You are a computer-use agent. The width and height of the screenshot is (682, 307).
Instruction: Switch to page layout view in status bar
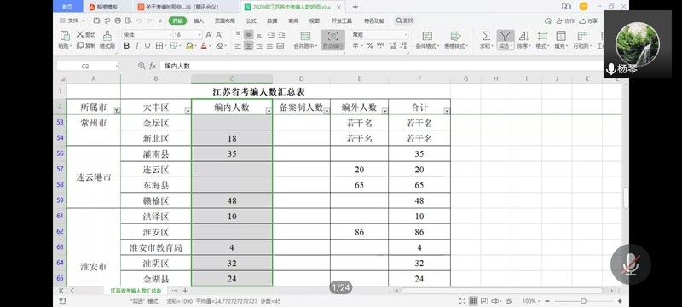483,301
